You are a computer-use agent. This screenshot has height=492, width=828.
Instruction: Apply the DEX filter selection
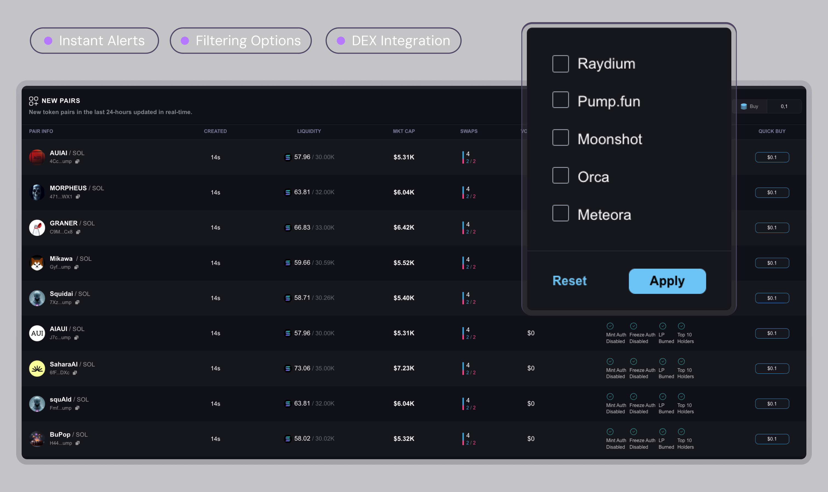667,281
